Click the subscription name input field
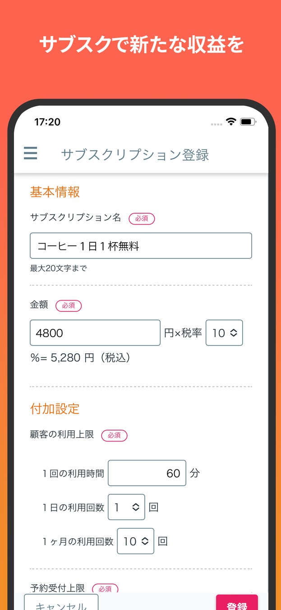Image resolution: width=281 pixels, height=610 pixels. point(141,246)
